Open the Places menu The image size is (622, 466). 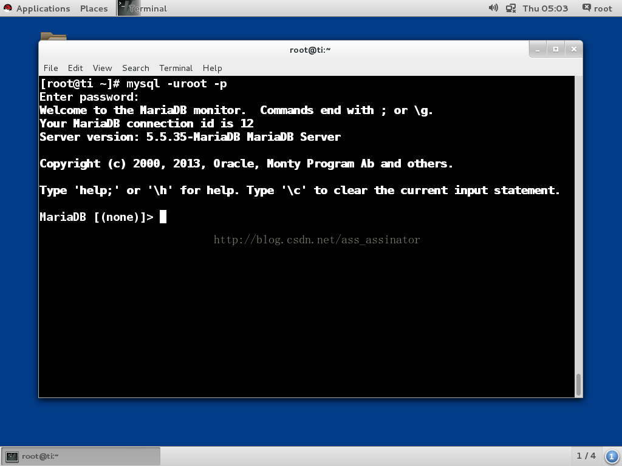[94, 8]
